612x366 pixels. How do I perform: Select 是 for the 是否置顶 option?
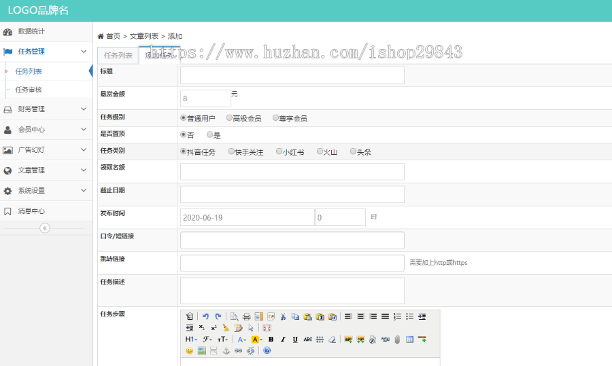tap(210, 134)
